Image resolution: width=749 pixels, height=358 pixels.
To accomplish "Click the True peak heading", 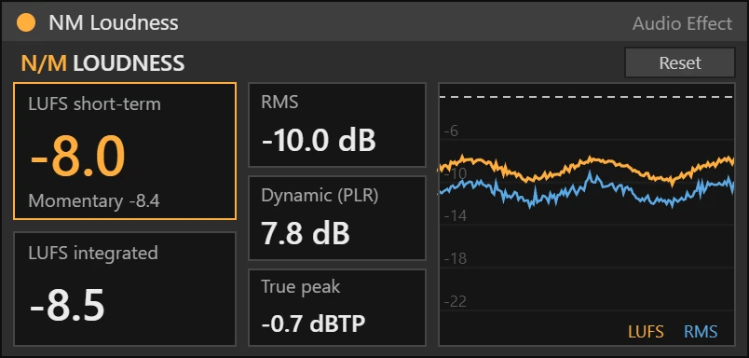I will click(x=301, y=287).
